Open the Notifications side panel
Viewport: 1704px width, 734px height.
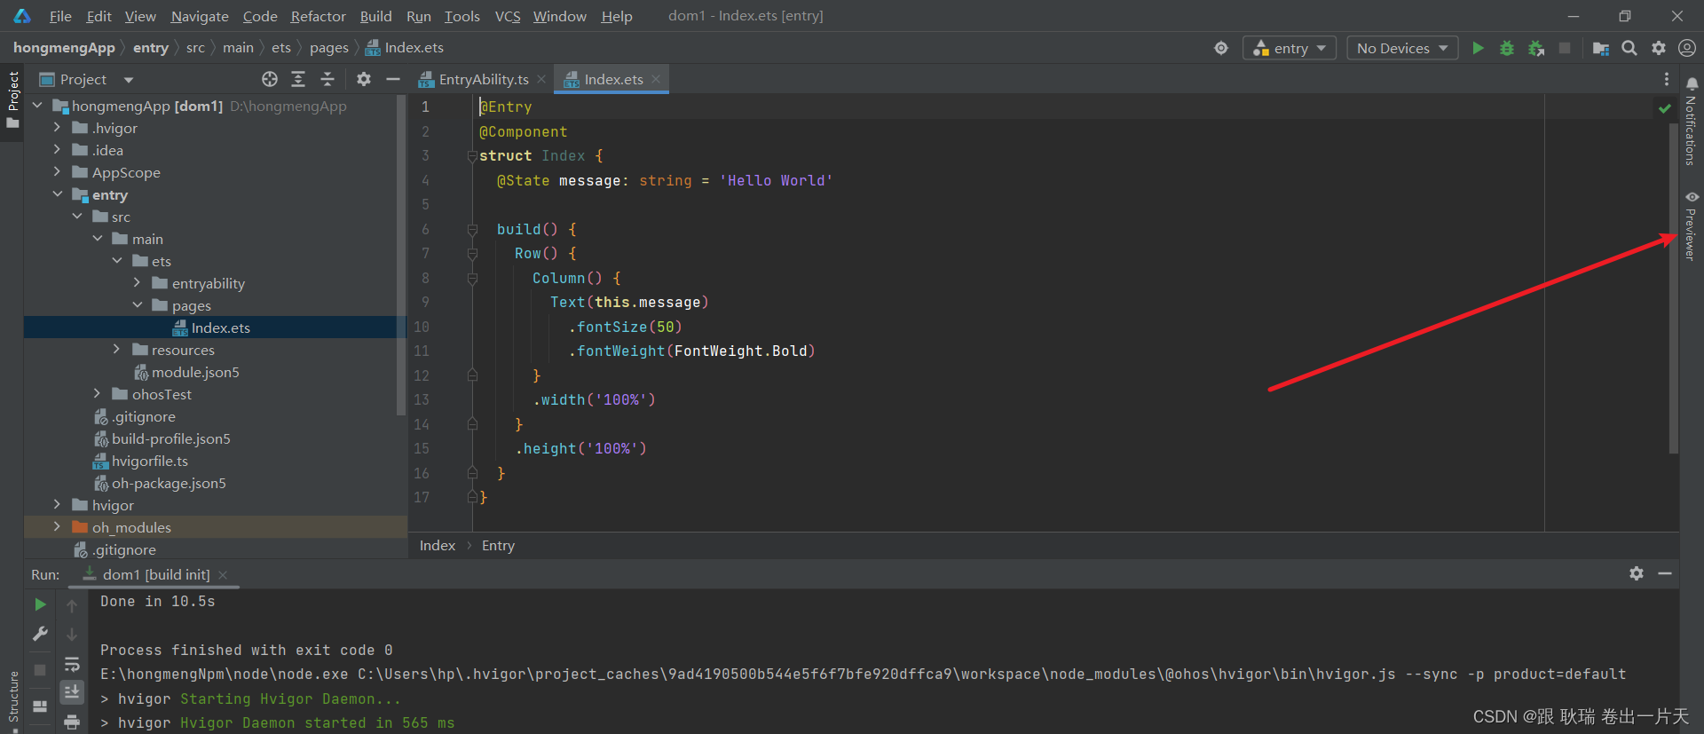[x=1692, y=121]
